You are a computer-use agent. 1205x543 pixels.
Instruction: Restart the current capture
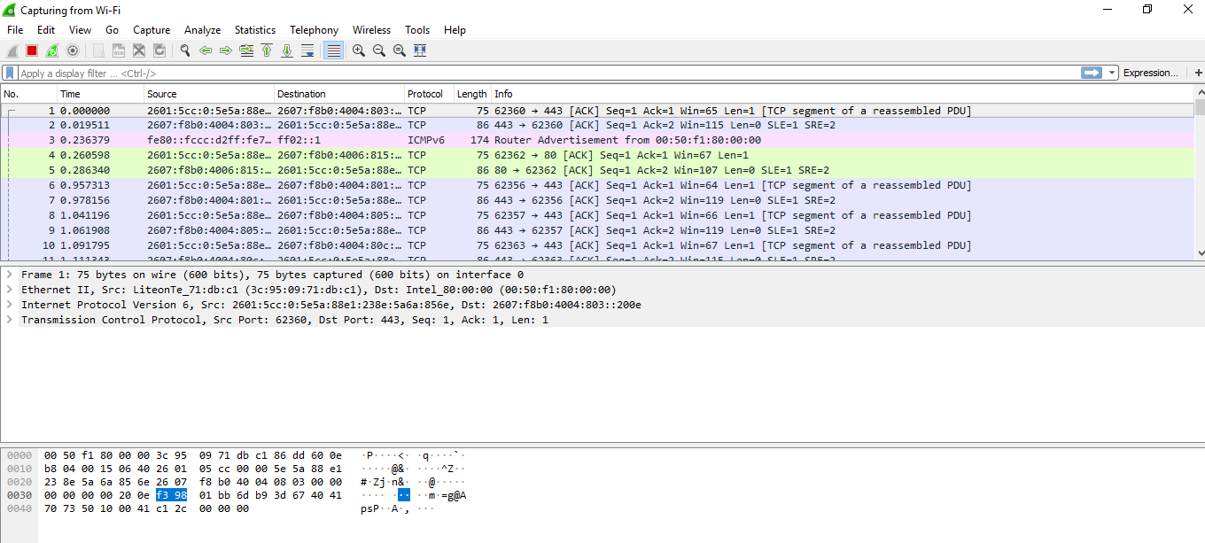[51, 50]
